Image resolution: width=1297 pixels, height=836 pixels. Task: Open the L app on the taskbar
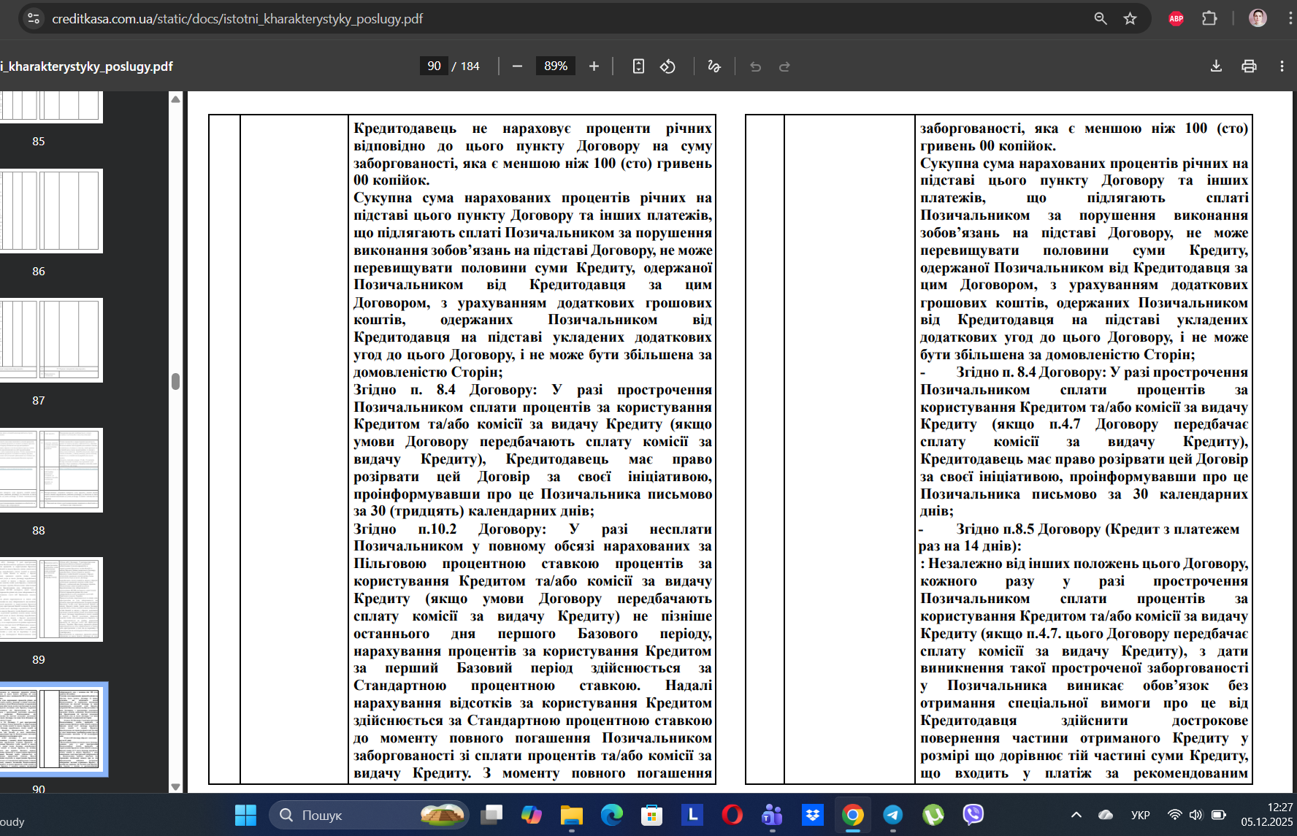(692, 815)
